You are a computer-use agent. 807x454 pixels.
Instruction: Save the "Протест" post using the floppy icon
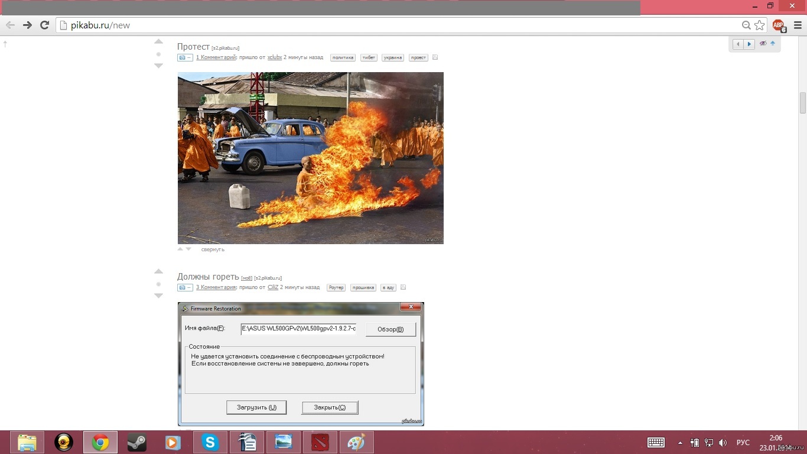435,57
